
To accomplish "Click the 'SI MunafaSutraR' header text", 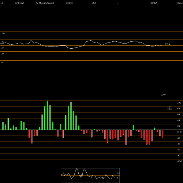I will tap(45, 3).
